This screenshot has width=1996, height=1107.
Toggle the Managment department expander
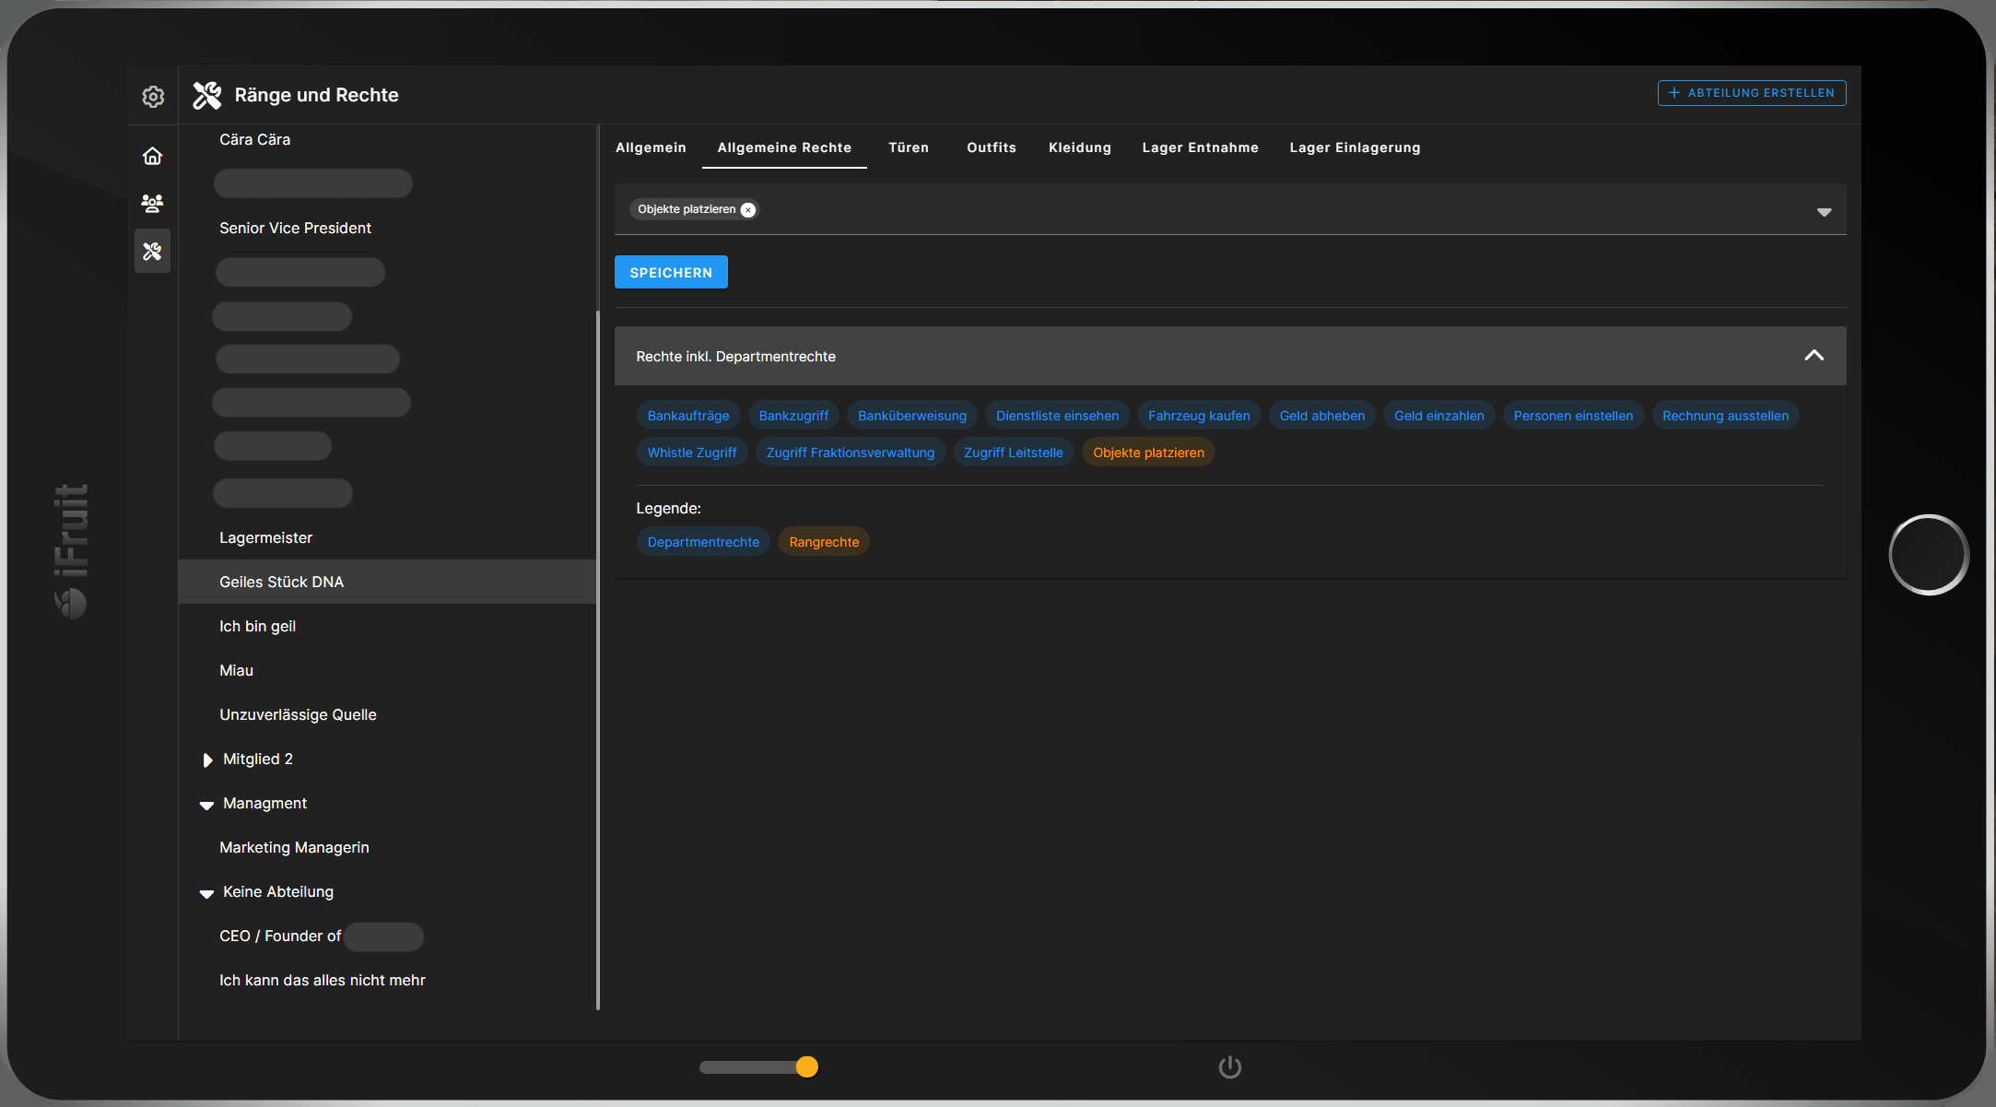coord(205,803)
